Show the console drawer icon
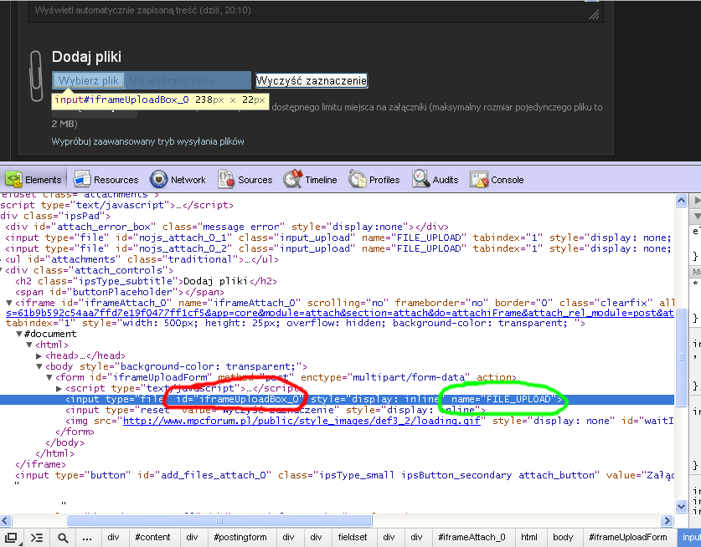701x547 pixels. [x=37, y=538]
